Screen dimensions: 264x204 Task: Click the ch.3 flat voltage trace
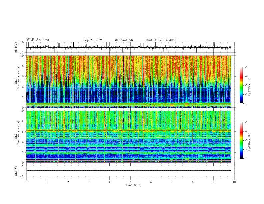click(128, 171)
